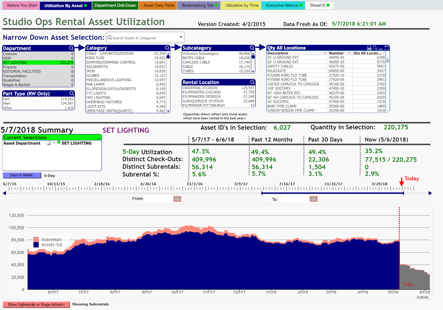This screenshot has height=310, width=443.
Task: Click the search magnifier in asset search
Action: (109, 38)
